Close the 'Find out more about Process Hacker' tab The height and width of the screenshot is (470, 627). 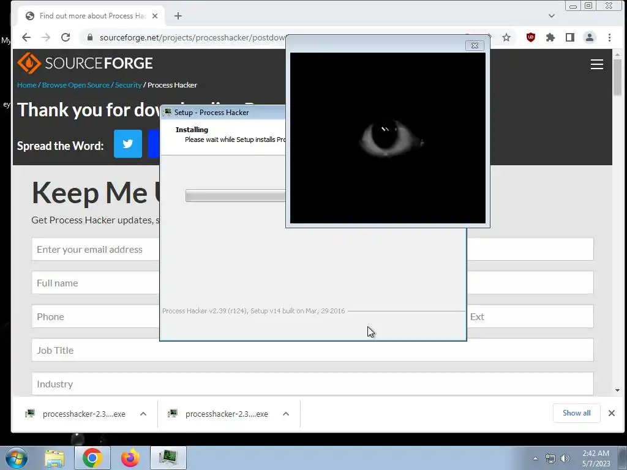click(x=155, y=16)
